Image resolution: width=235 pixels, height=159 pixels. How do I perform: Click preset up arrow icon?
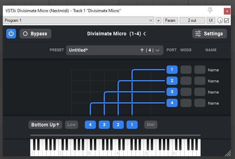(x=142, y=50)
